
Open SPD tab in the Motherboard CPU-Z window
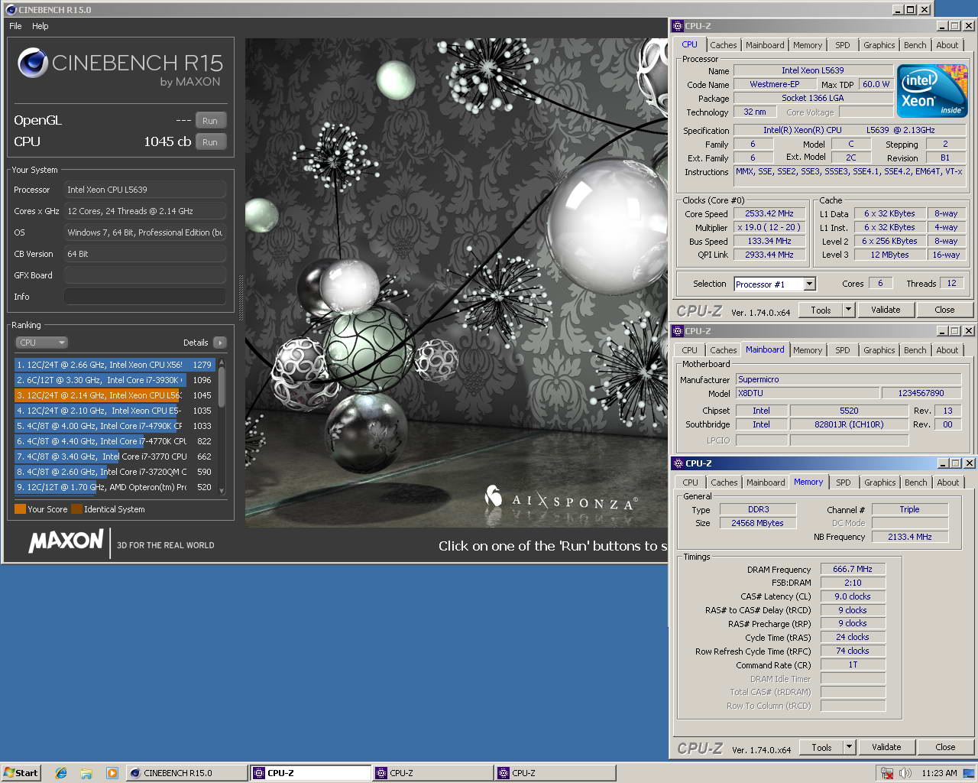842,350
